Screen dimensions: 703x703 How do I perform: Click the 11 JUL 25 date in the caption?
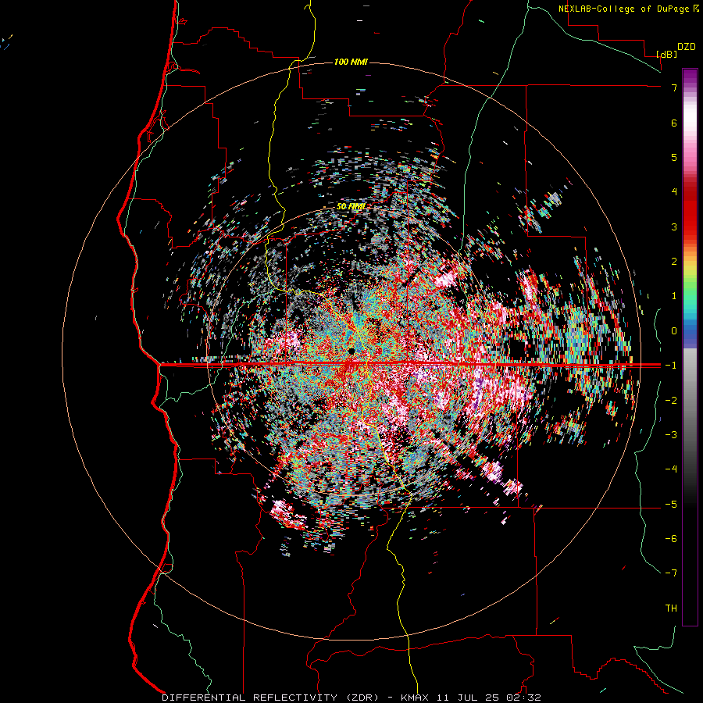[469, 698]
